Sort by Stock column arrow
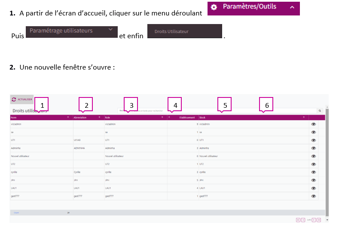 (304, 117)
